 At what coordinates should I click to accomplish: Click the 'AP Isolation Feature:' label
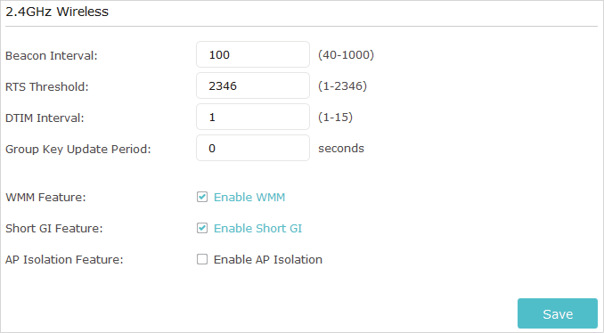(64, 259)
